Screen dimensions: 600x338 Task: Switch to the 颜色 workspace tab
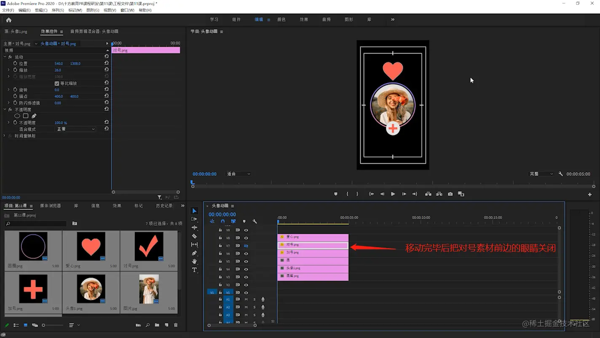point(281,19)
